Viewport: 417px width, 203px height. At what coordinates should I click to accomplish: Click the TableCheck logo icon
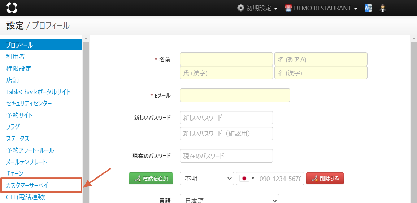(x=12, y=8)
